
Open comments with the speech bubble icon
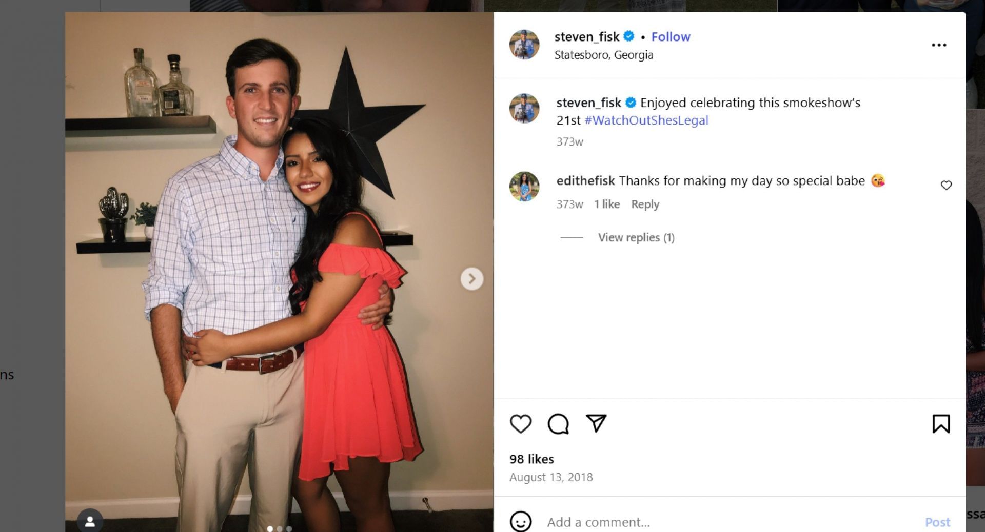pos(558,424)
